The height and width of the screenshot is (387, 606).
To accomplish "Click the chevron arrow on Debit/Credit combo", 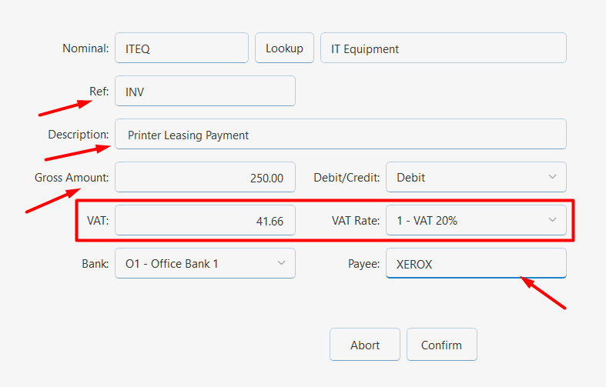I will tap(553, 177).
